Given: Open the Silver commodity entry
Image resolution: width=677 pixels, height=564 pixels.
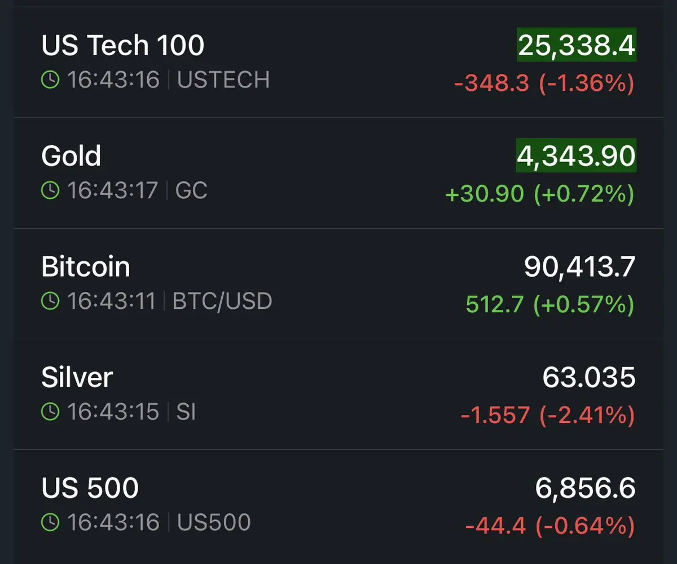Looking at the screenshot, I should (x=77, y=377).
